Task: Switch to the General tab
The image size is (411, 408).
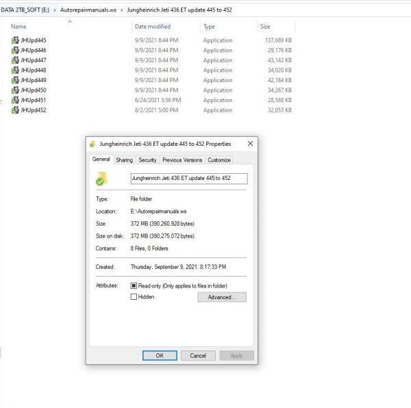Action: 101,160
